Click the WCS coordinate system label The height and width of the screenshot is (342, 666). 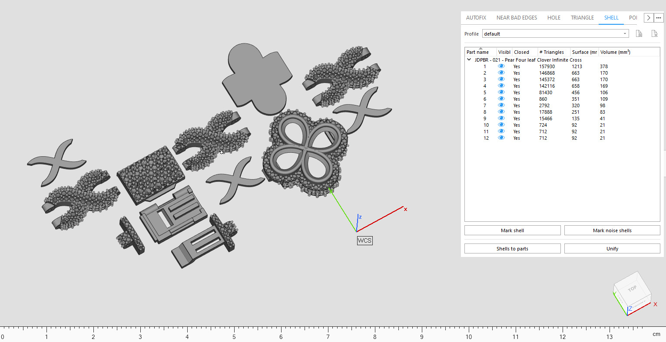point(364,240)
